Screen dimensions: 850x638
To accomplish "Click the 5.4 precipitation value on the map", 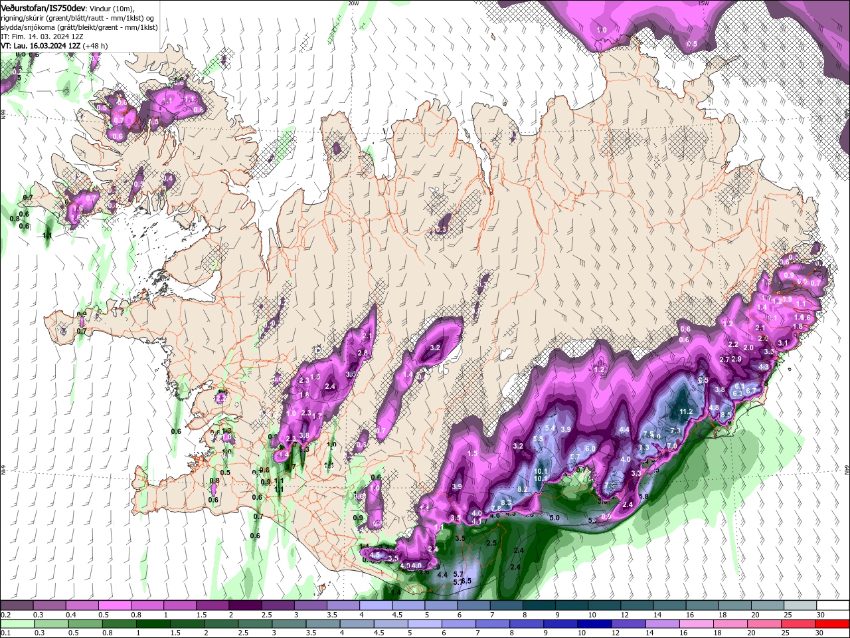I will [550, 429].
